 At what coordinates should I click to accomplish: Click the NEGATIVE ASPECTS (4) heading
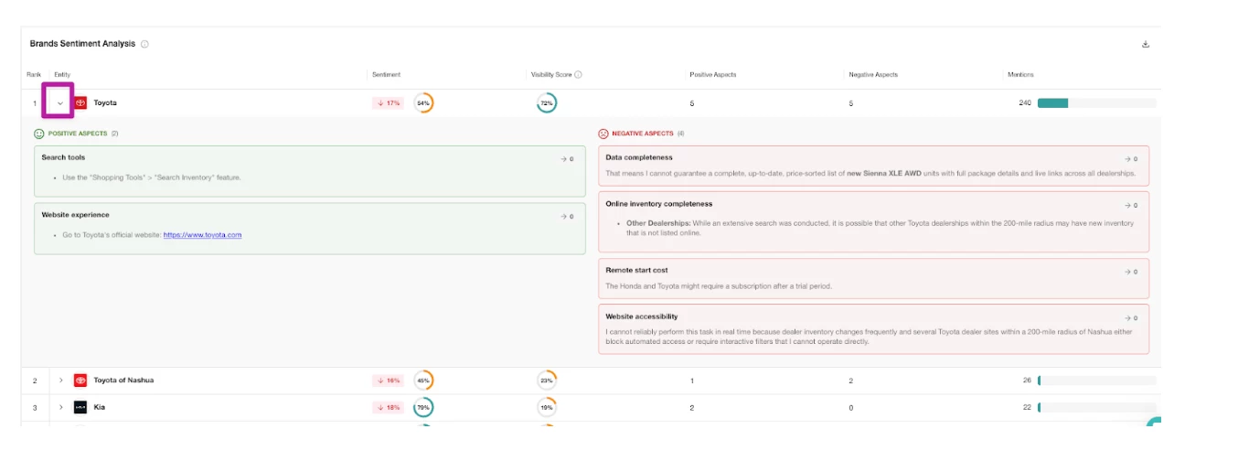[648, 134]
